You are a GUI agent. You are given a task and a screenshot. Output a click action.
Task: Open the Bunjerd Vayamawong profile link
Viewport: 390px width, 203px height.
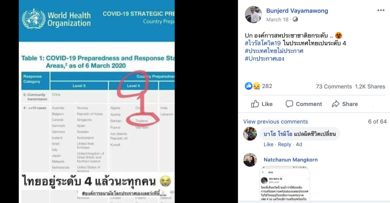coord(297,11)
